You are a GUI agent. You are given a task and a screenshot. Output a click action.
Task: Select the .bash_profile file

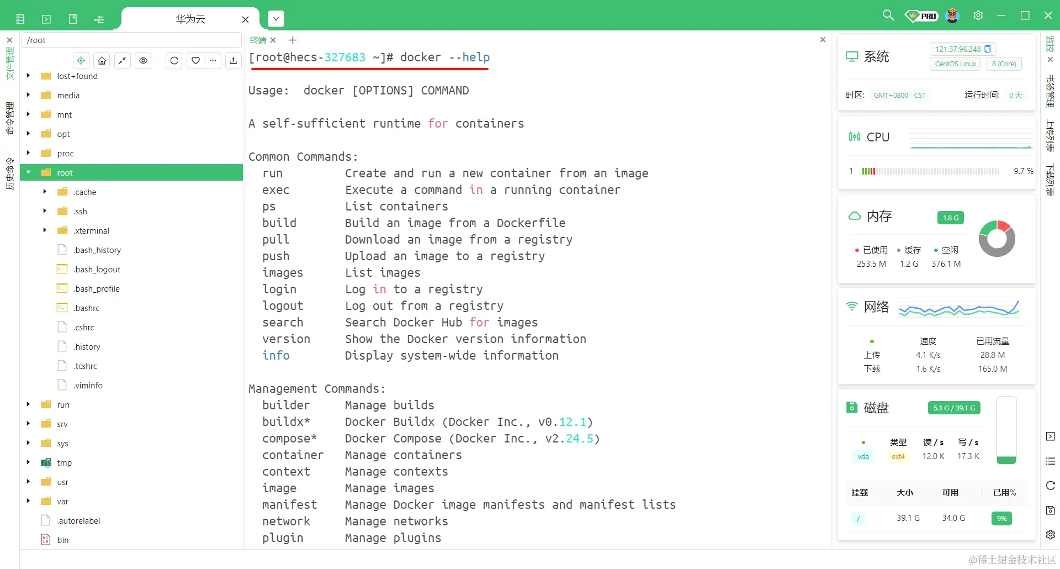(97, 289)
